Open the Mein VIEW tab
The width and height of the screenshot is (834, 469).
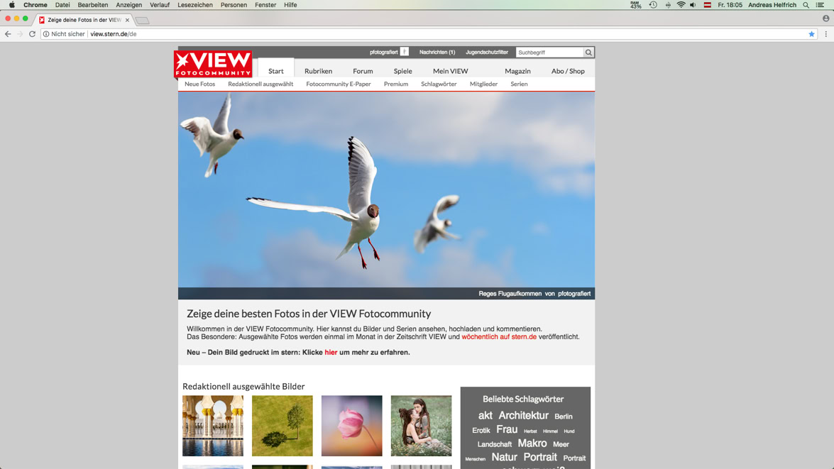tap(451, 71)
